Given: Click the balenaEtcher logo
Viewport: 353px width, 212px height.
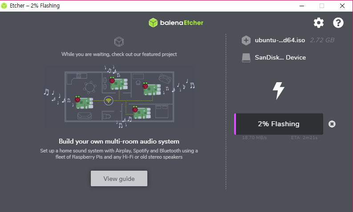Looking at the screenshot, I should click(x=176, y=23).
